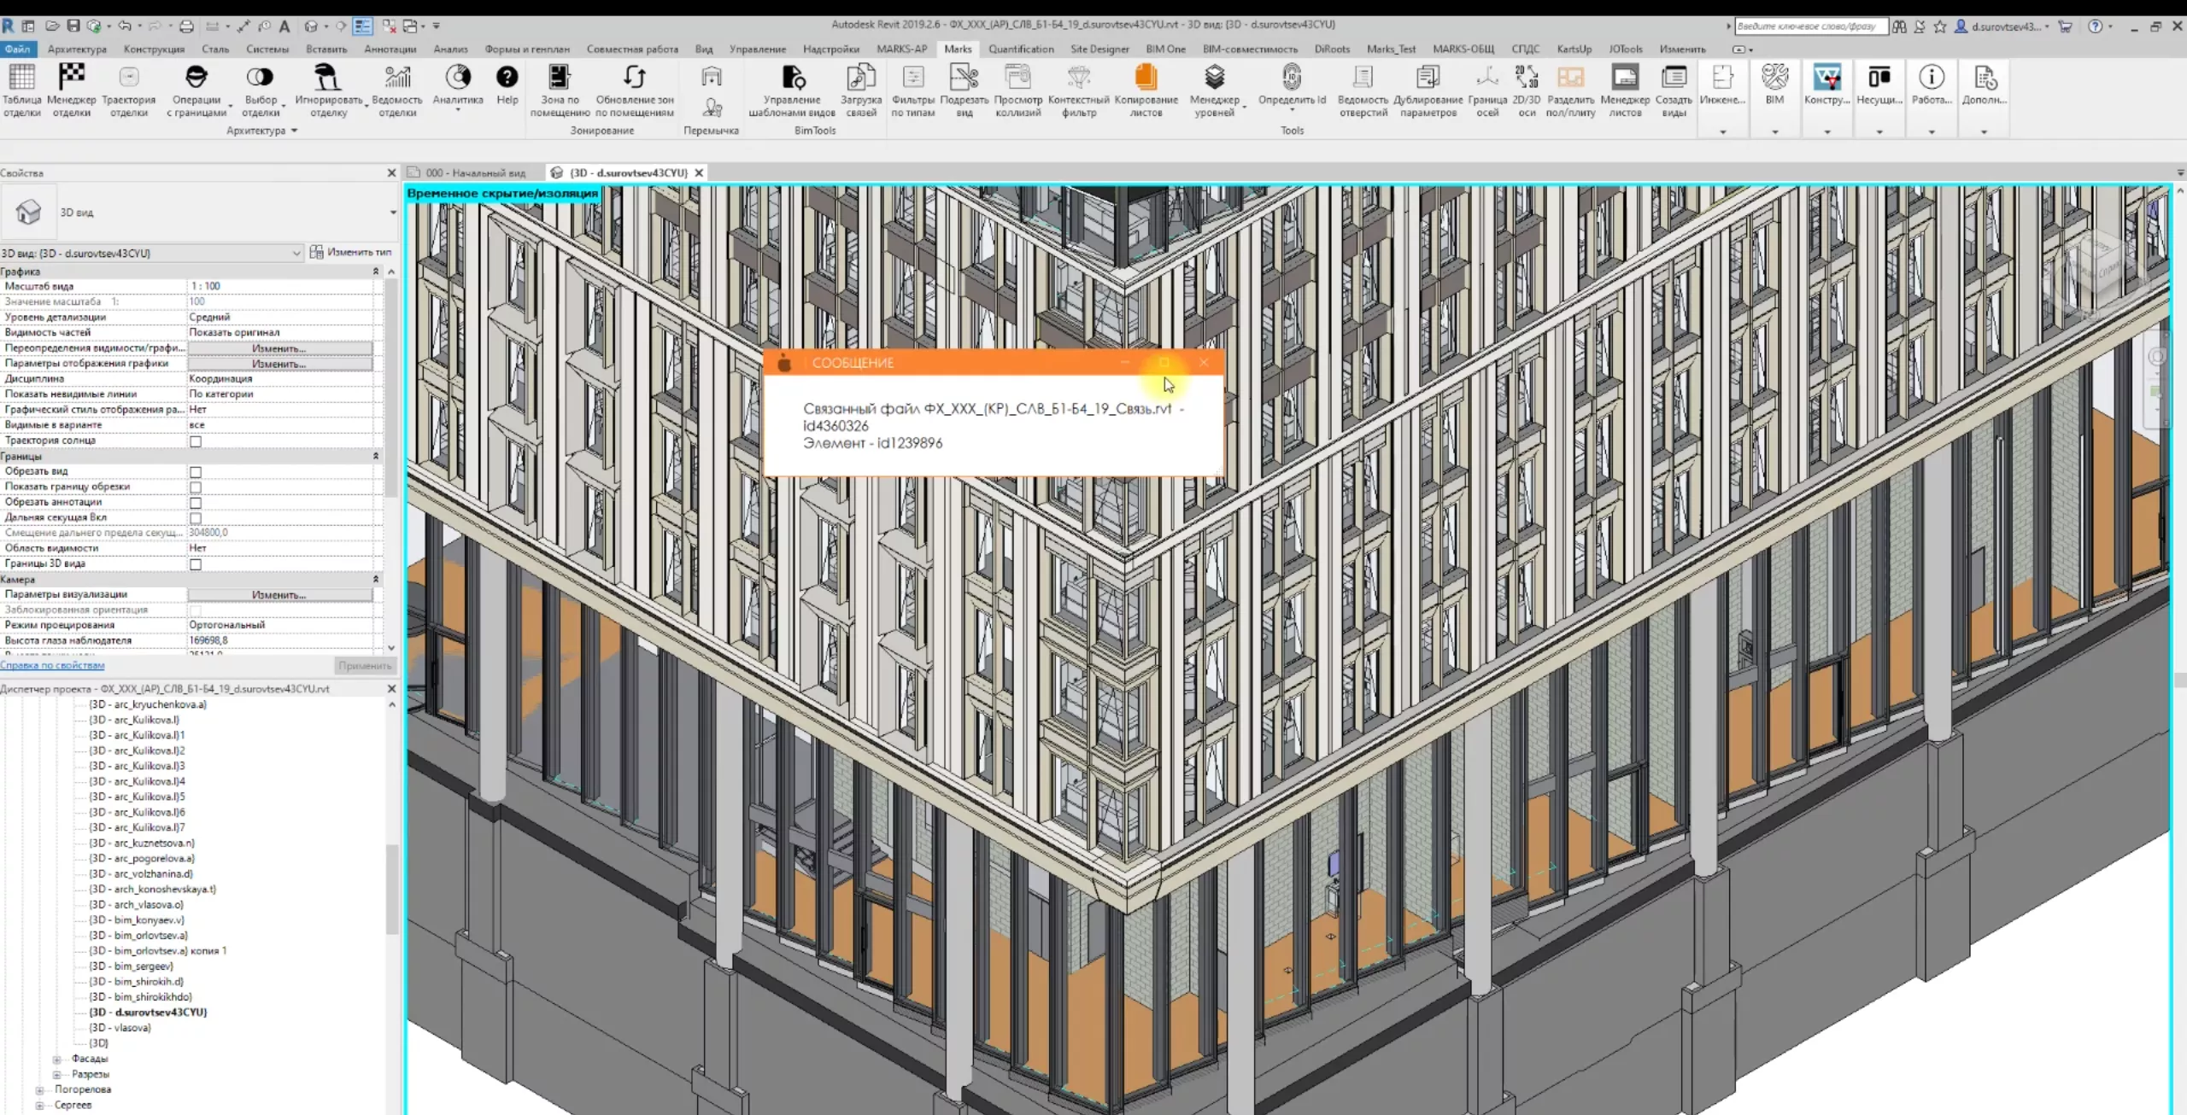This screenshot has width=2187, height=1115.
Task: Toggle the Границы 3D вида checkbox
Action: click(x=196, y=564)
